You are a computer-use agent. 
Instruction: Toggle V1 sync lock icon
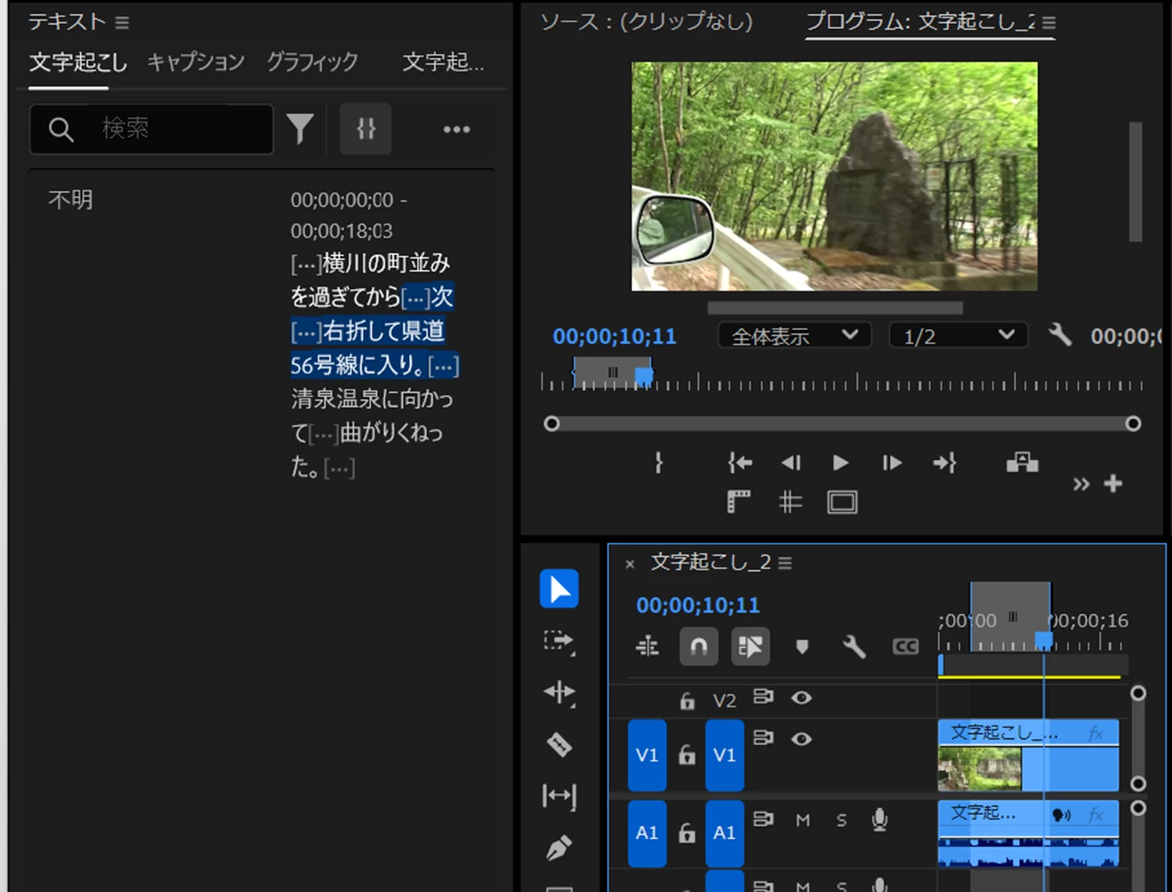coord(763,736)
